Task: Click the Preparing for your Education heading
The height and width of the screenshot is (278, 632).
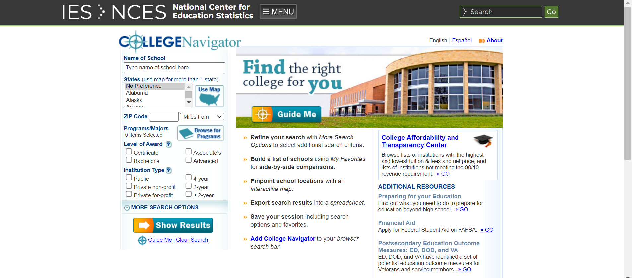Action: (420, 196)
